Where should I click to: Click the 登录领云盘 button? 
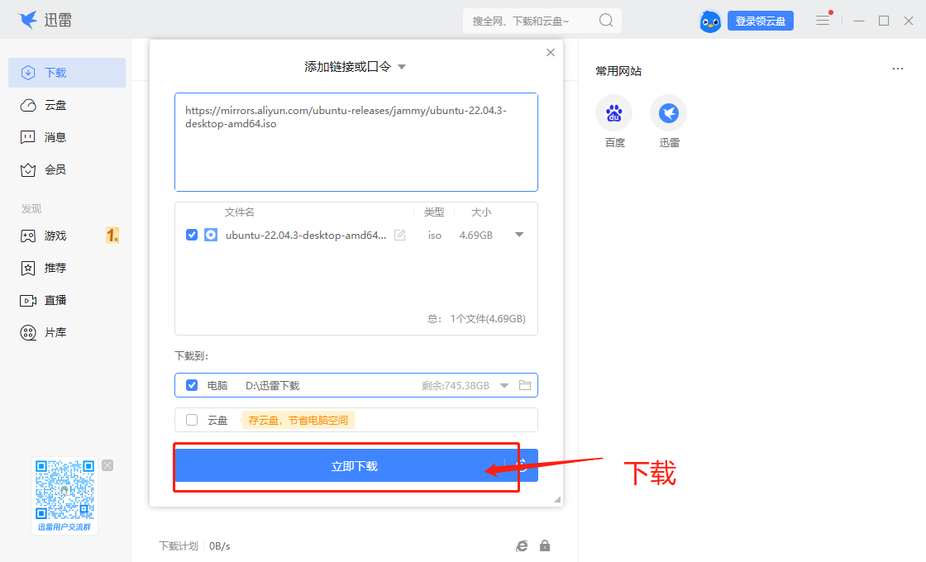point(761,21)
